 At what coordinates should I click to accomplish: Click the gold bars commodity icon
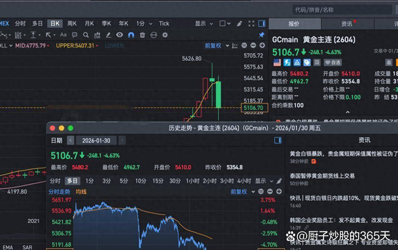(x=297, y=62)
